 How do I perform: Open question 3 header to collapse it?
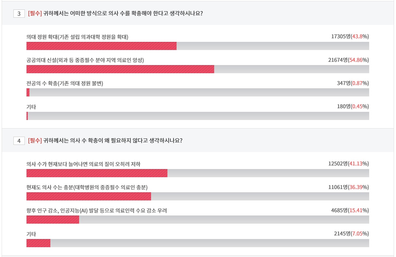coord(196,14)
